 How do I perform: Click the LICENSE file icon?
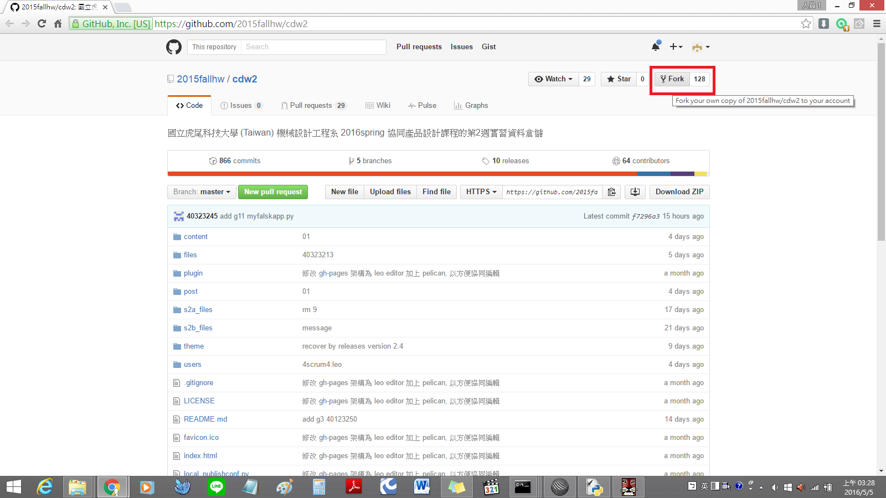point(177,401)
